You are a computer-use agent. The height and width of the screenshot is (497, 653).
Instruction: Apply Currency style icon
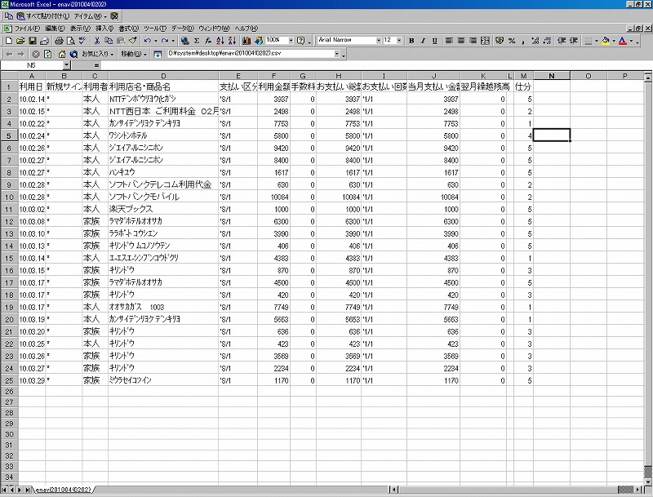coord(500,41)
